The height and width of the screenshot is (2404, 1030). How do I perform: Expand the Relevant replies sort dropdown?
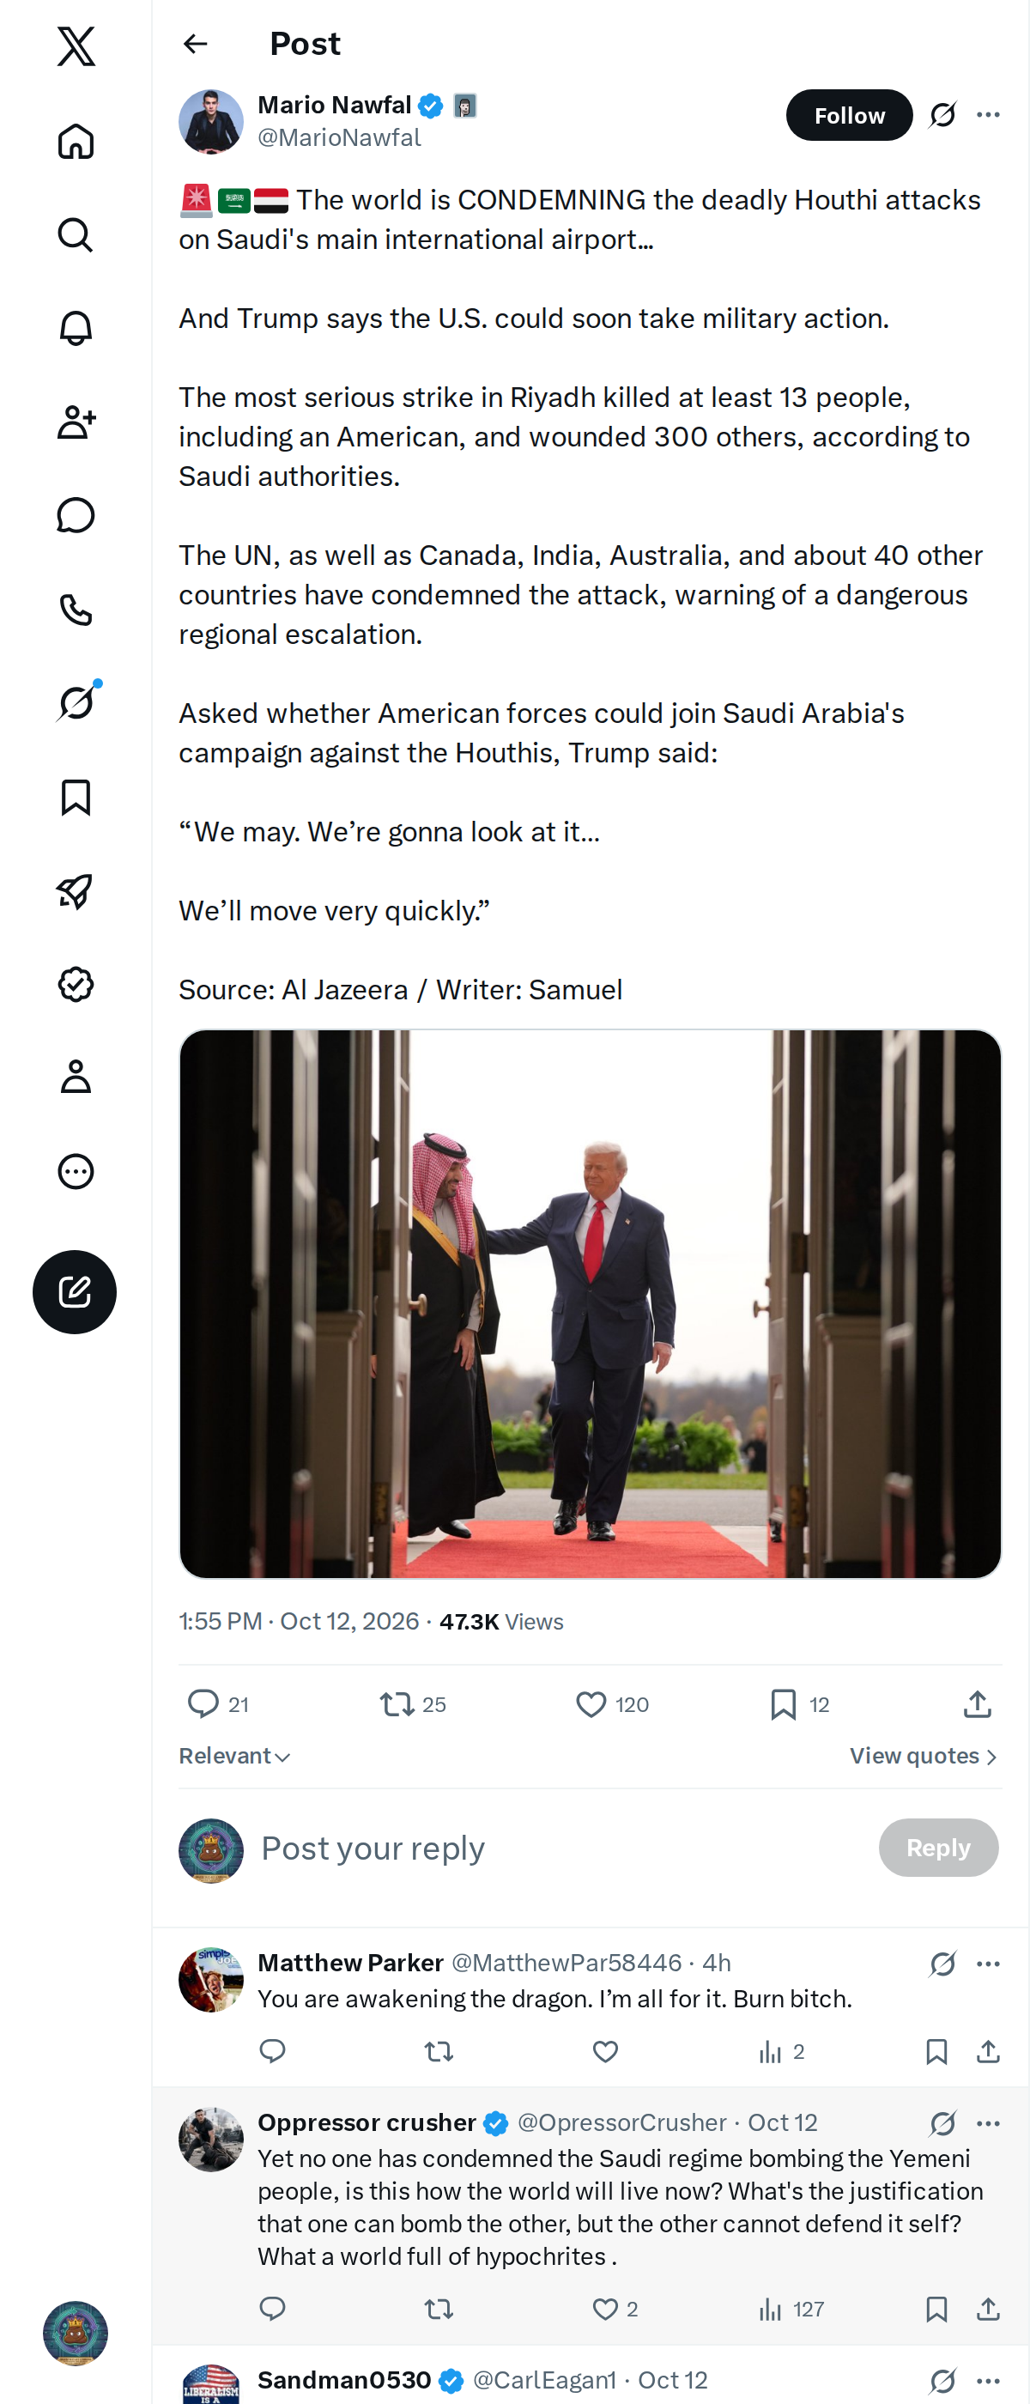tap(235, 1756)
